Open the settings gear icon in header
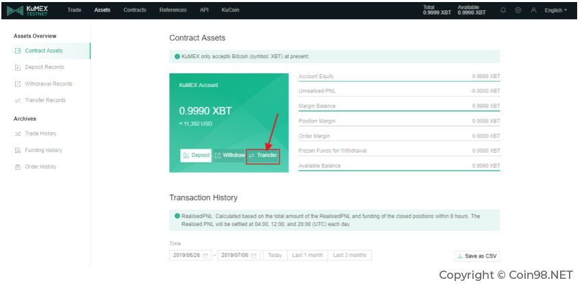This screenshot has height=285, width=584. (518, 10)
